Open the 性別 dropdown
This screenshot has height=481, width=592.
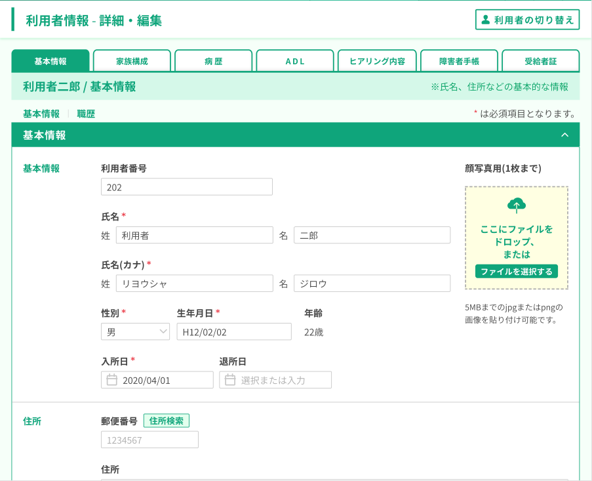135,332
